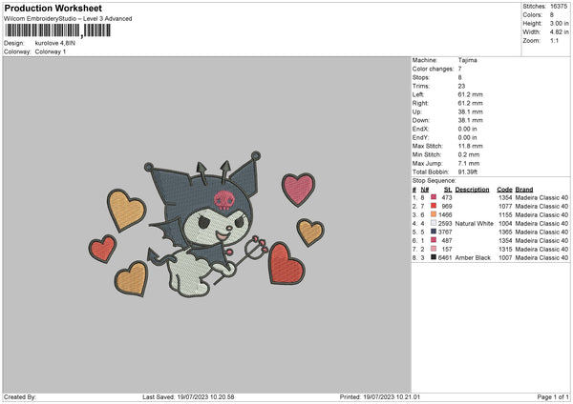Click the 'Natural White' description
The height and width of the screenshot is (404, 573).
click(475, 224)
